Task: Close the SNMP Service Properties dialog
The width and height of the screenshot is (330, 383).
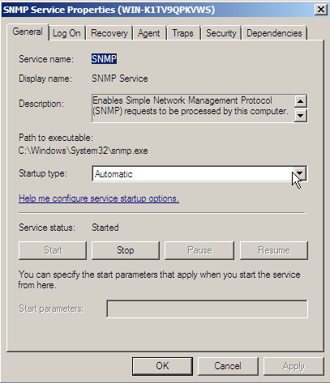Action: tap(321, 10)
